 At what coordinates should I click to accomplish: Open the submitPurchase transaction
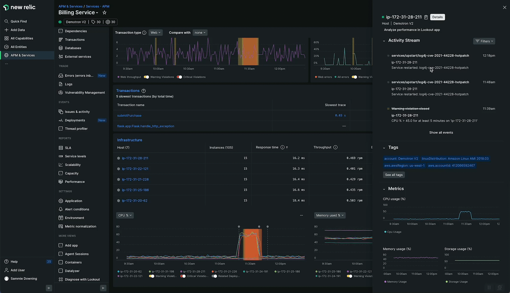point(129,115)
